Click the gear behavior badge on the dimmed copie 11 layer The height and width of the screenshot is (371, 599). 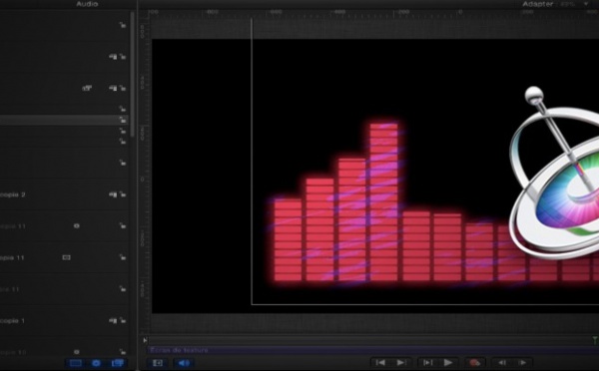click(77, 226)
